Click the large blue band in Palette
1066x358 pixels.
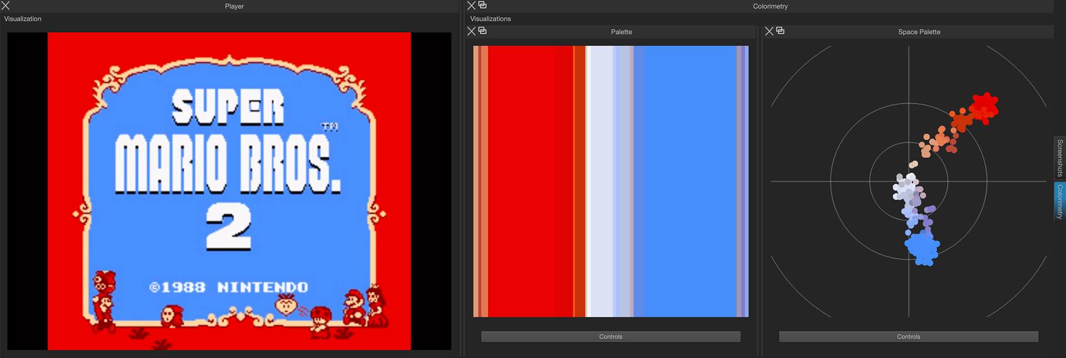coord(691,181)
